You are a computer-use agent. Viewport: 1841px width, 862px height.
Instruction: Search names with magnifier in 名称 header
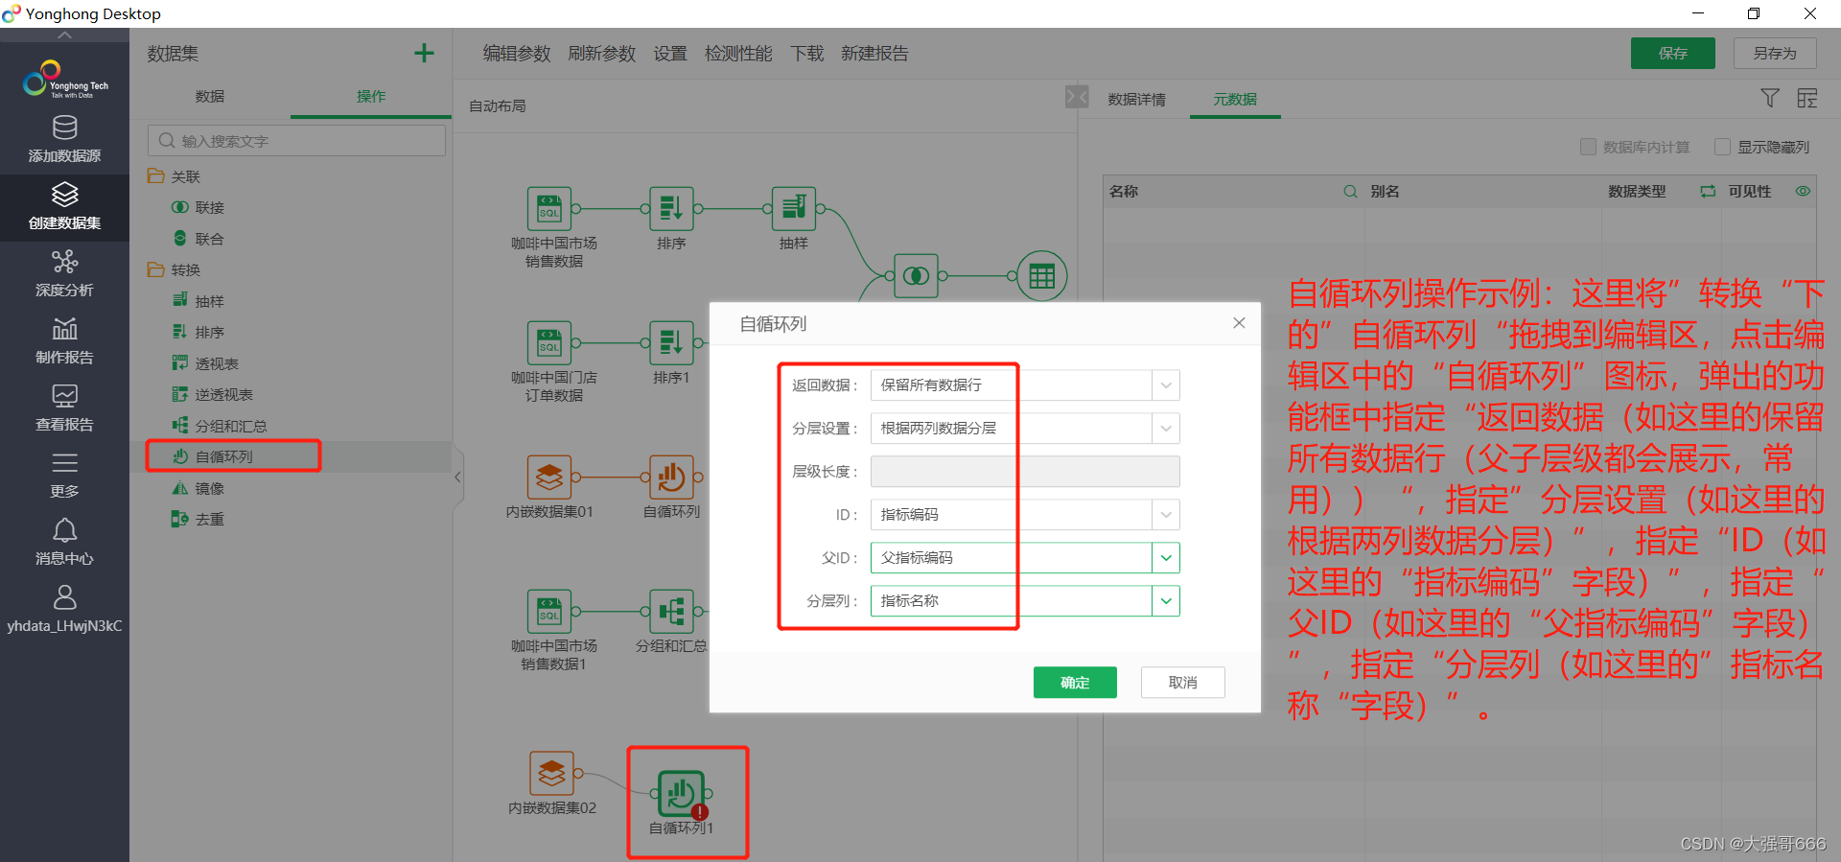[1350, 192]
